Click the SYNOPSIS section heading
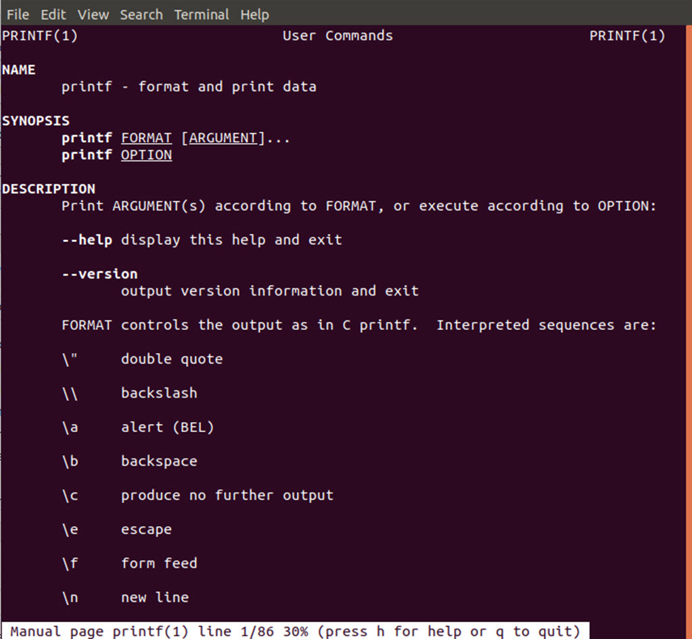Screen dimensions: 692x639 point(36,121)
